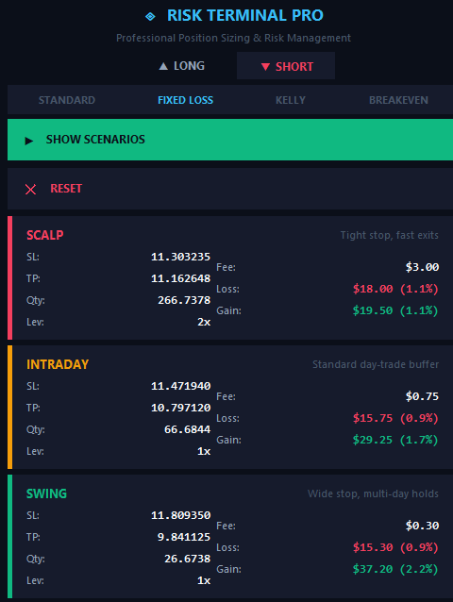Click the Swing take profit value 9.841125
This screenshot has height=602, width=453.
coord(184,537)
